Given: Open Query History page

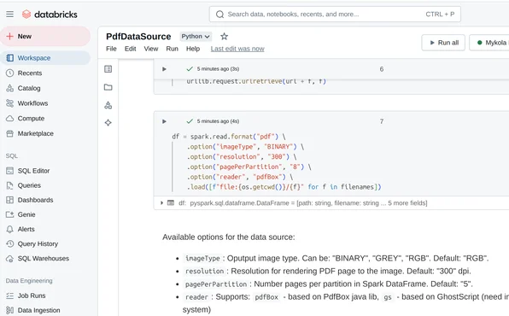Looking at the screenshot, I should pos(38,243).
